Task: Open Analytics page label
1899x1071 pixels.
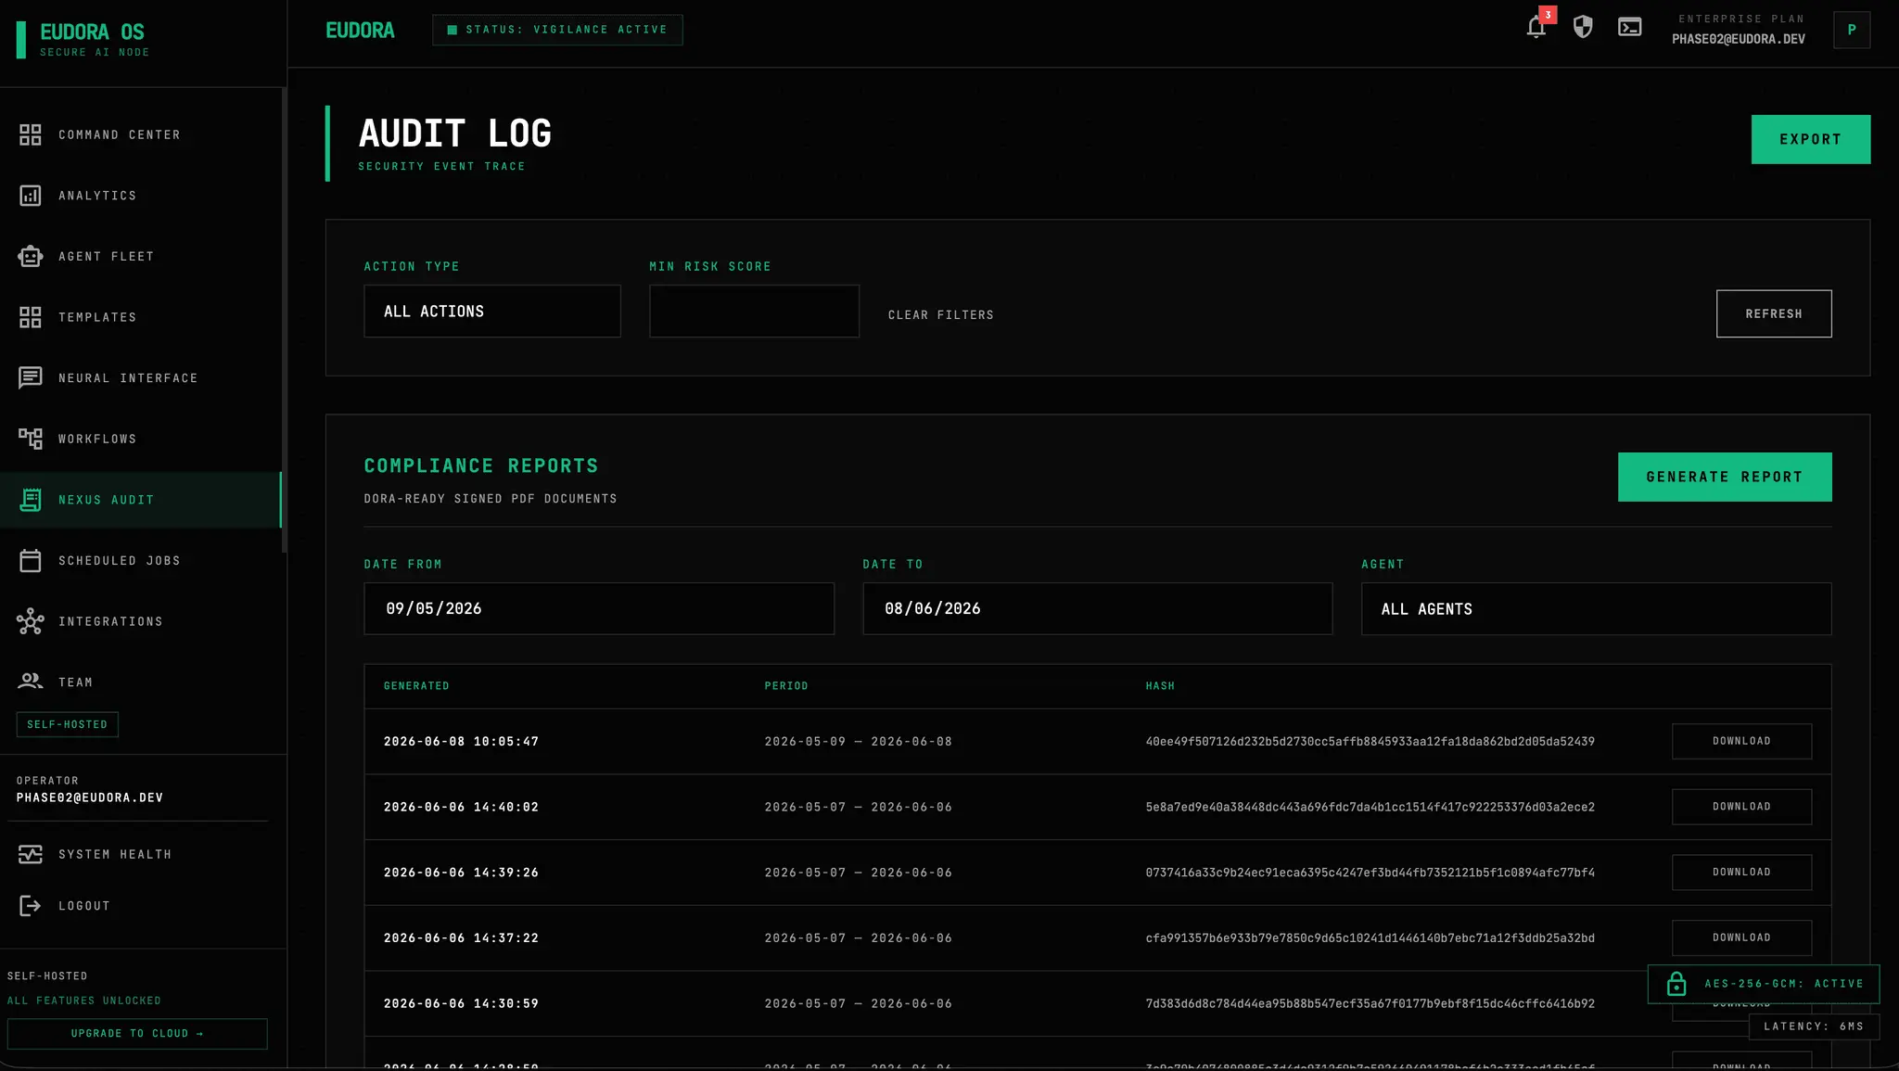Action: [97, 196]
